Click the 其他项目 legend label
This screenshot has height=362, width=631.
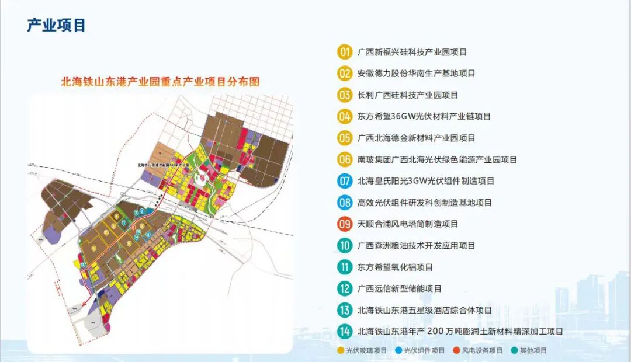click(x=533, y=351)
